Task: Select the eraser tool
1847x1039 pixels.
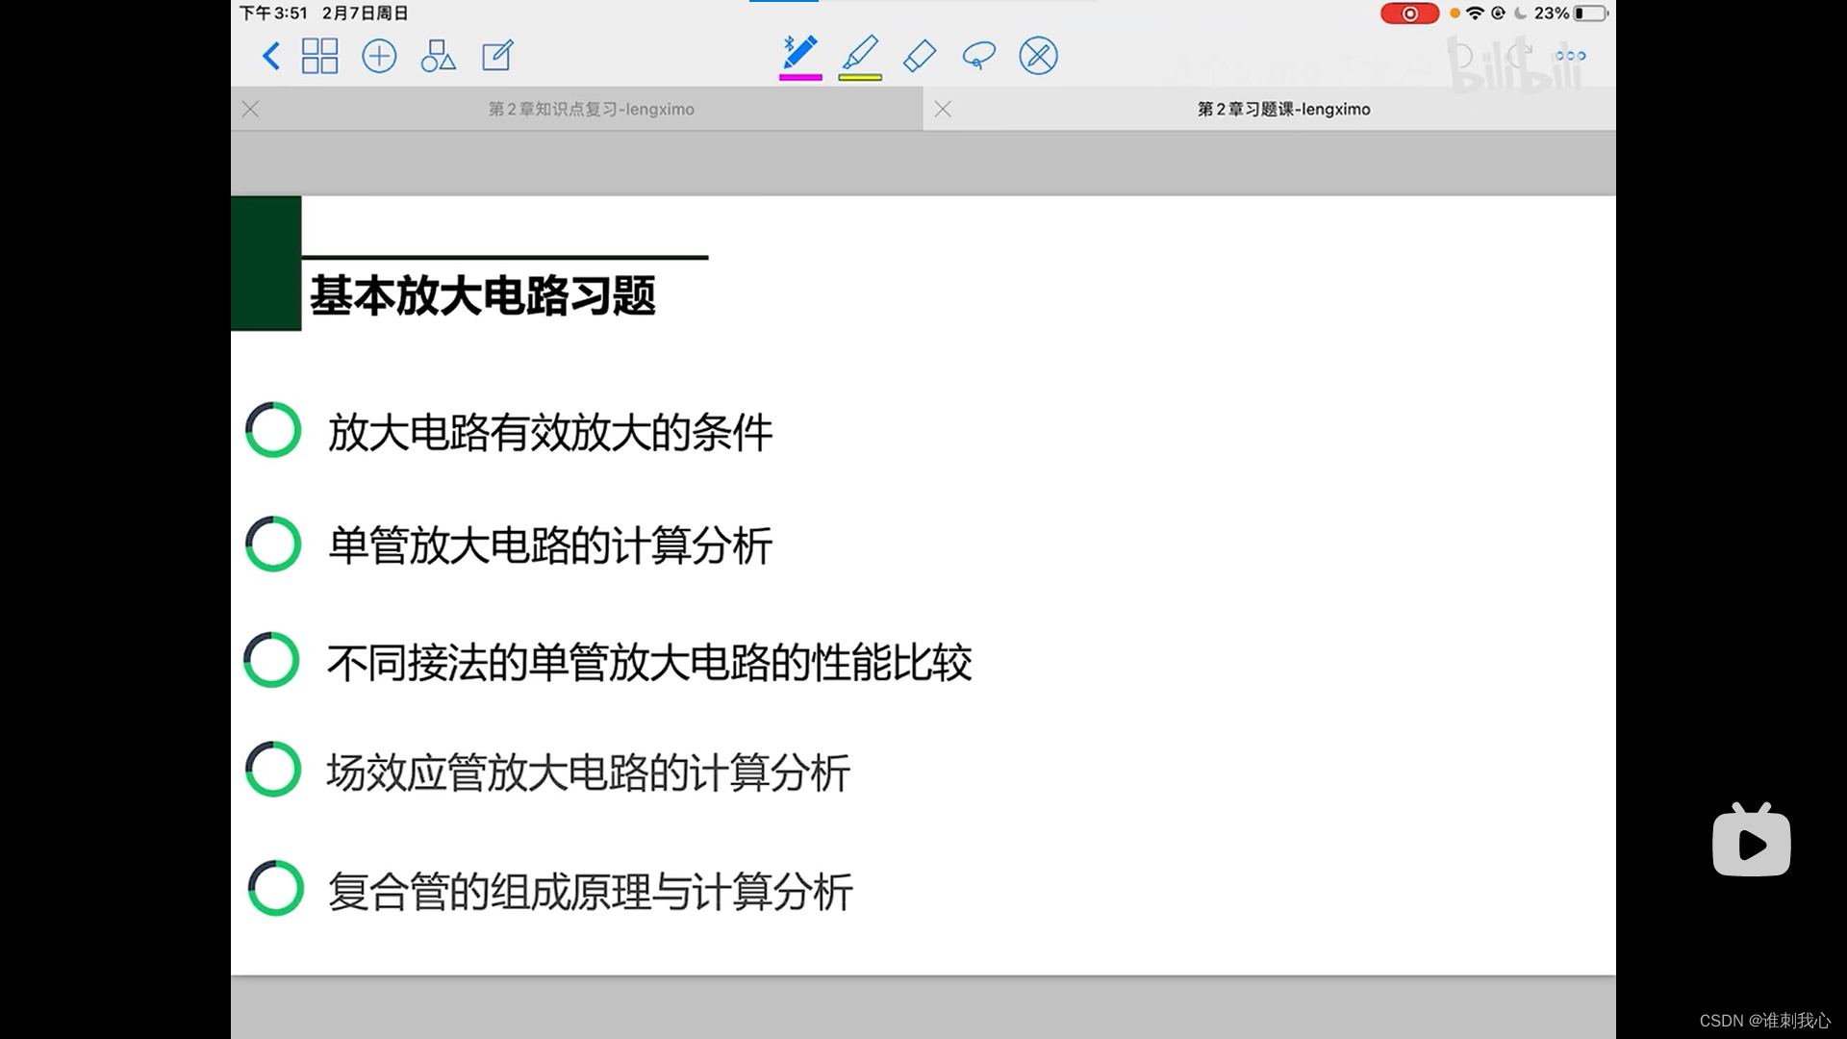Action: pos(920,56)
